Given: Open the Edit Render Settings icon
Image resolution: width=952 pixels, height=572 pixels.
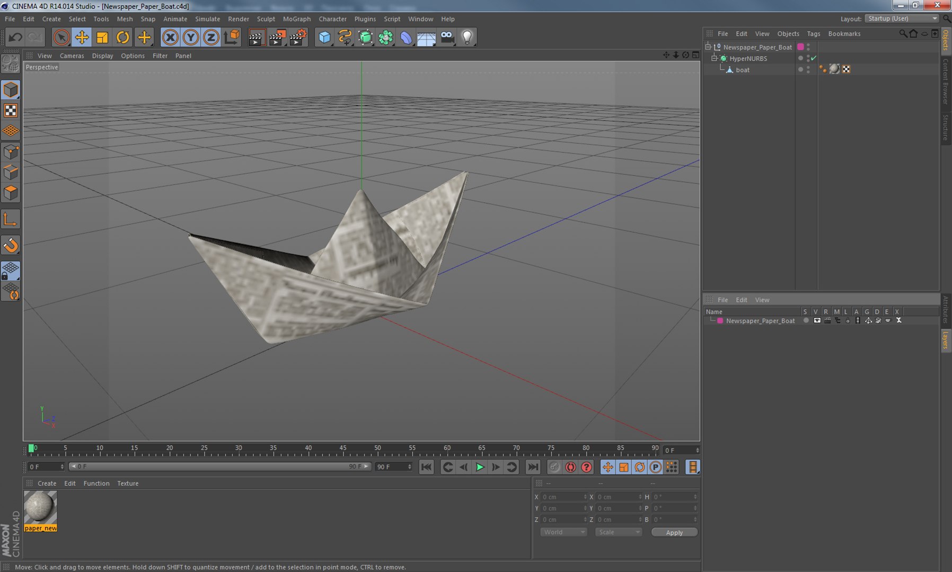Looking at the screenshot, I should [x=298, y=37].
